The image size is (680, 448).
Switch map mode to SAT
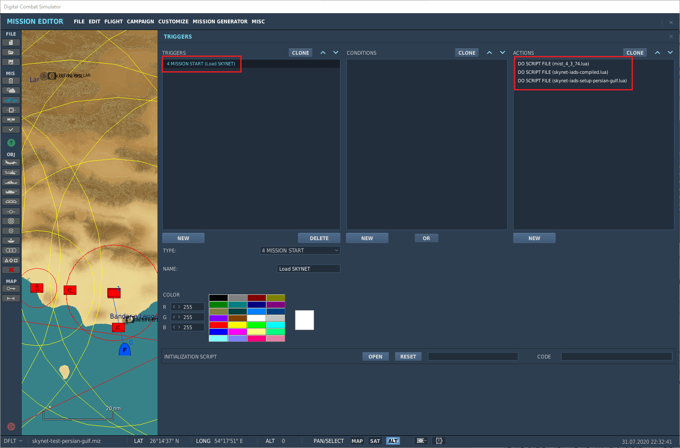pyautogui.click(x=375, y=441)
